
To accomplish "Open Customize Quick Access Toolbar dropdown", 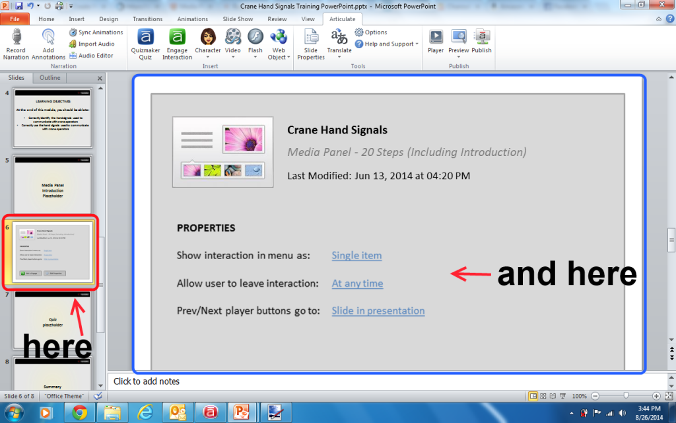I will 71,6.
